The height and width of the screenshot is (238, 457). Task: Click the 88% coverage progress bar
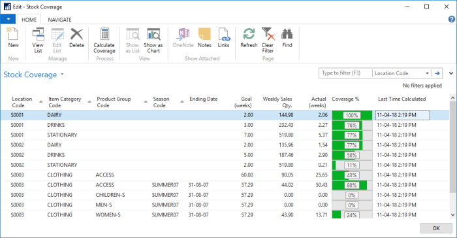[x=352, y=185]
